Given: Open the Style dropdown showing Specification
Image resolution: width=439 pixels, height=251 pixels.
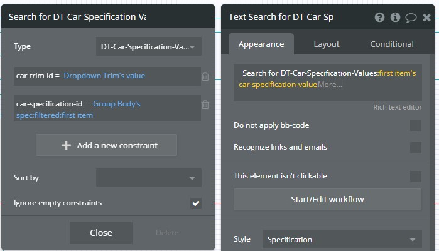Looking at the screenshot, I should (342, 239).
